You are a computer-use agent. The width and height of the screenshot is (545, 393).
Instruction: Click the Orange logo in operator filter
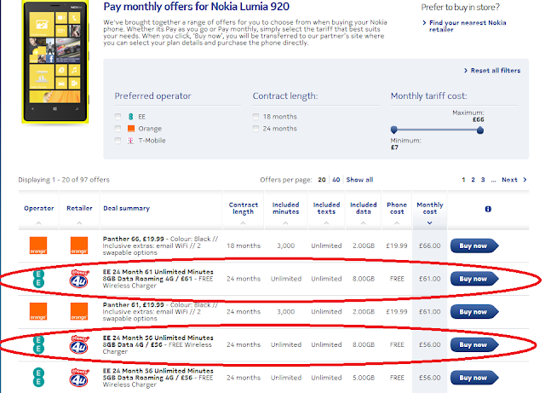pyautogui.click(x=130, y=129)
